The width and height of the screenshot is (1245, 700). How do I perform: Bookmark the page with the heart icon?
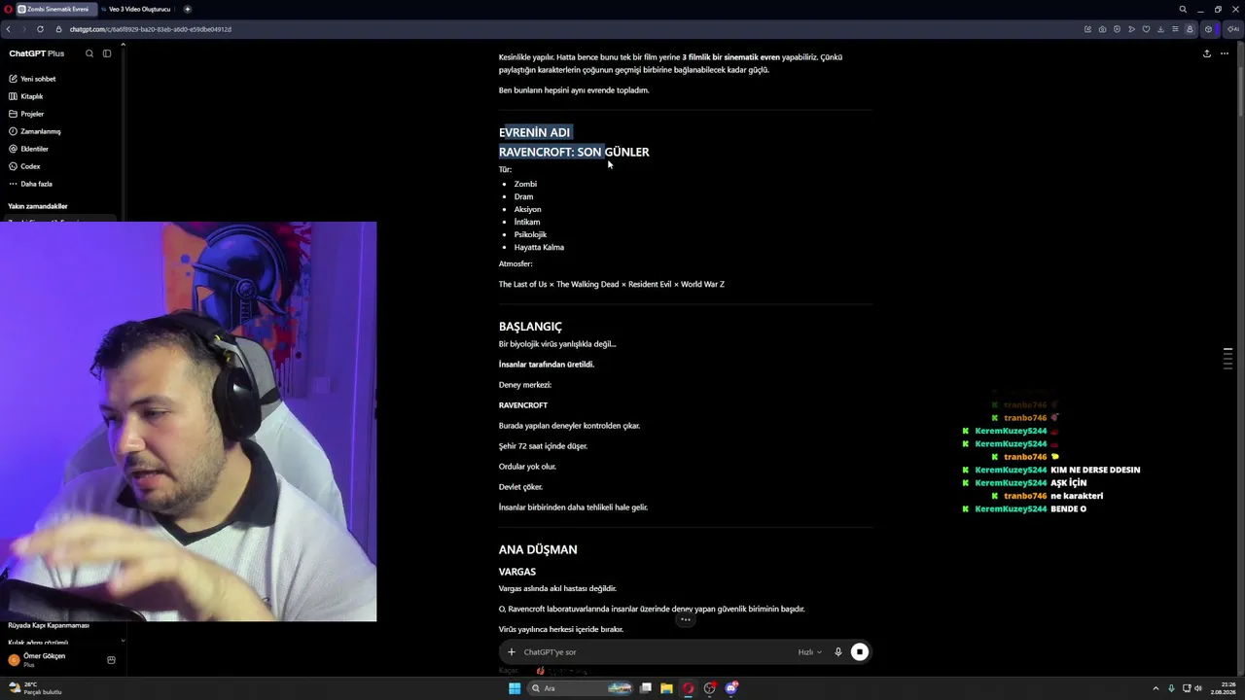pos(1146,29)
